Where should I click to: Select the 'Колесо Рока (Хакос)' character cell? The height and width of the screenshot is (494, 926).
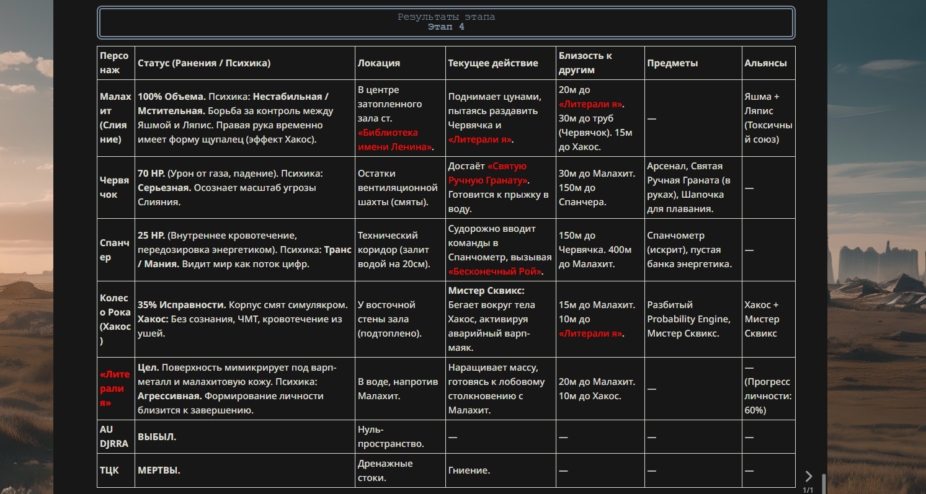[115, 319]
